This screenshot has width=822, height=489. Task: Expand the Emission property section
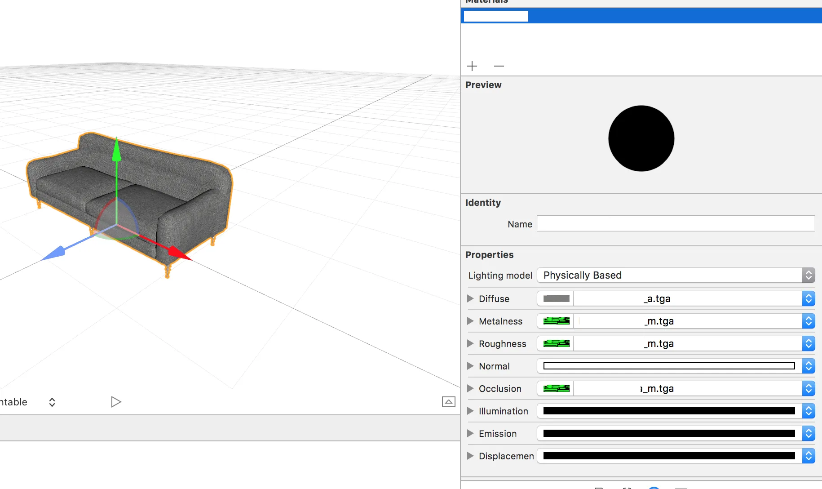[470, 433]
